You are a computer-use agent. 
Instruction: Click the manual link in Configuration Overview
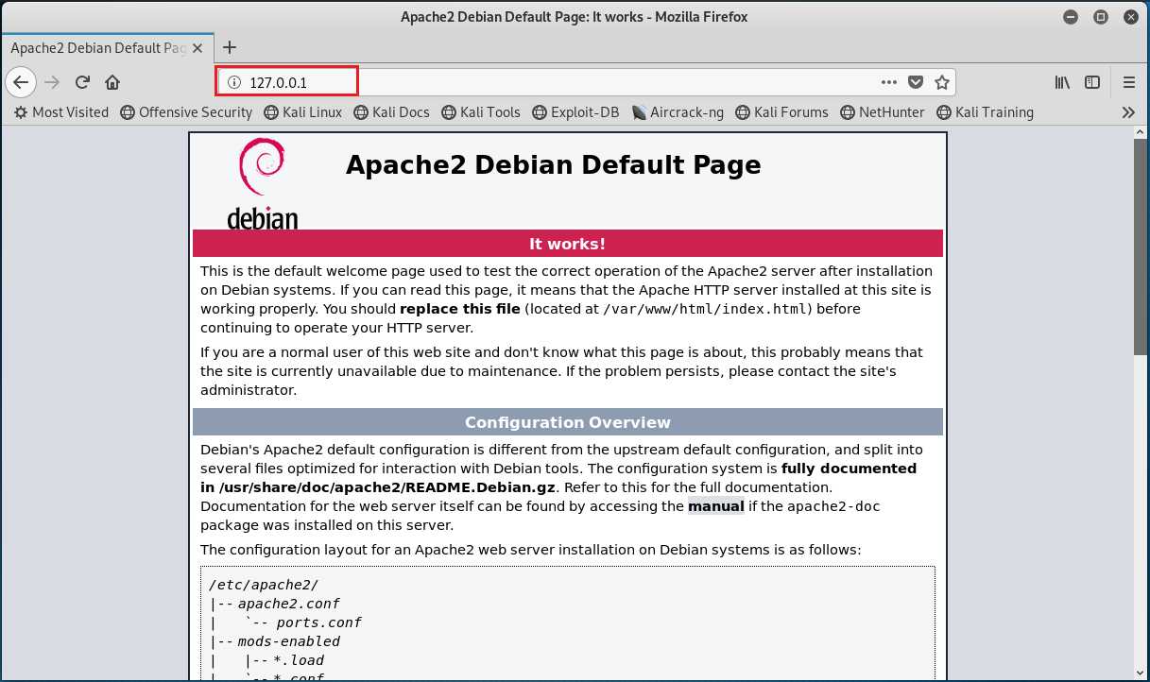click(x=715, y=506)
